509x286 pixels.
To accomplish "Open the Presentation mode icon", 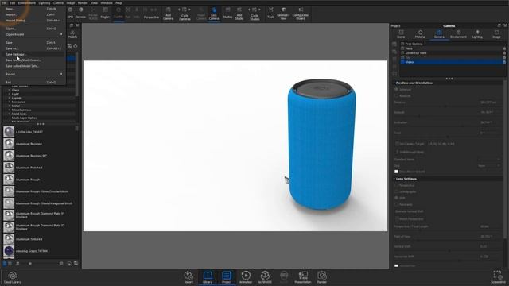I will tap(303, 277).
